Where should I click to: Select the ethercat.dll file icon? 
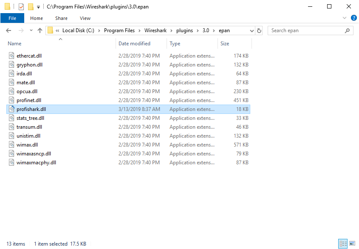[12, 56]
